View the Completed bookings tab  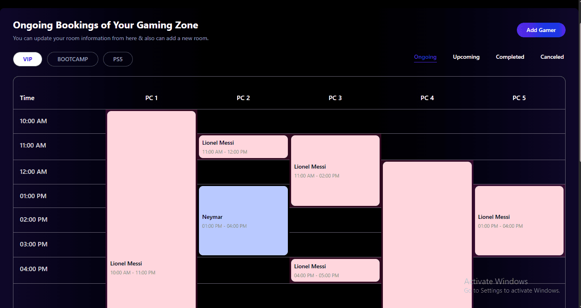[x=510, y=57]
